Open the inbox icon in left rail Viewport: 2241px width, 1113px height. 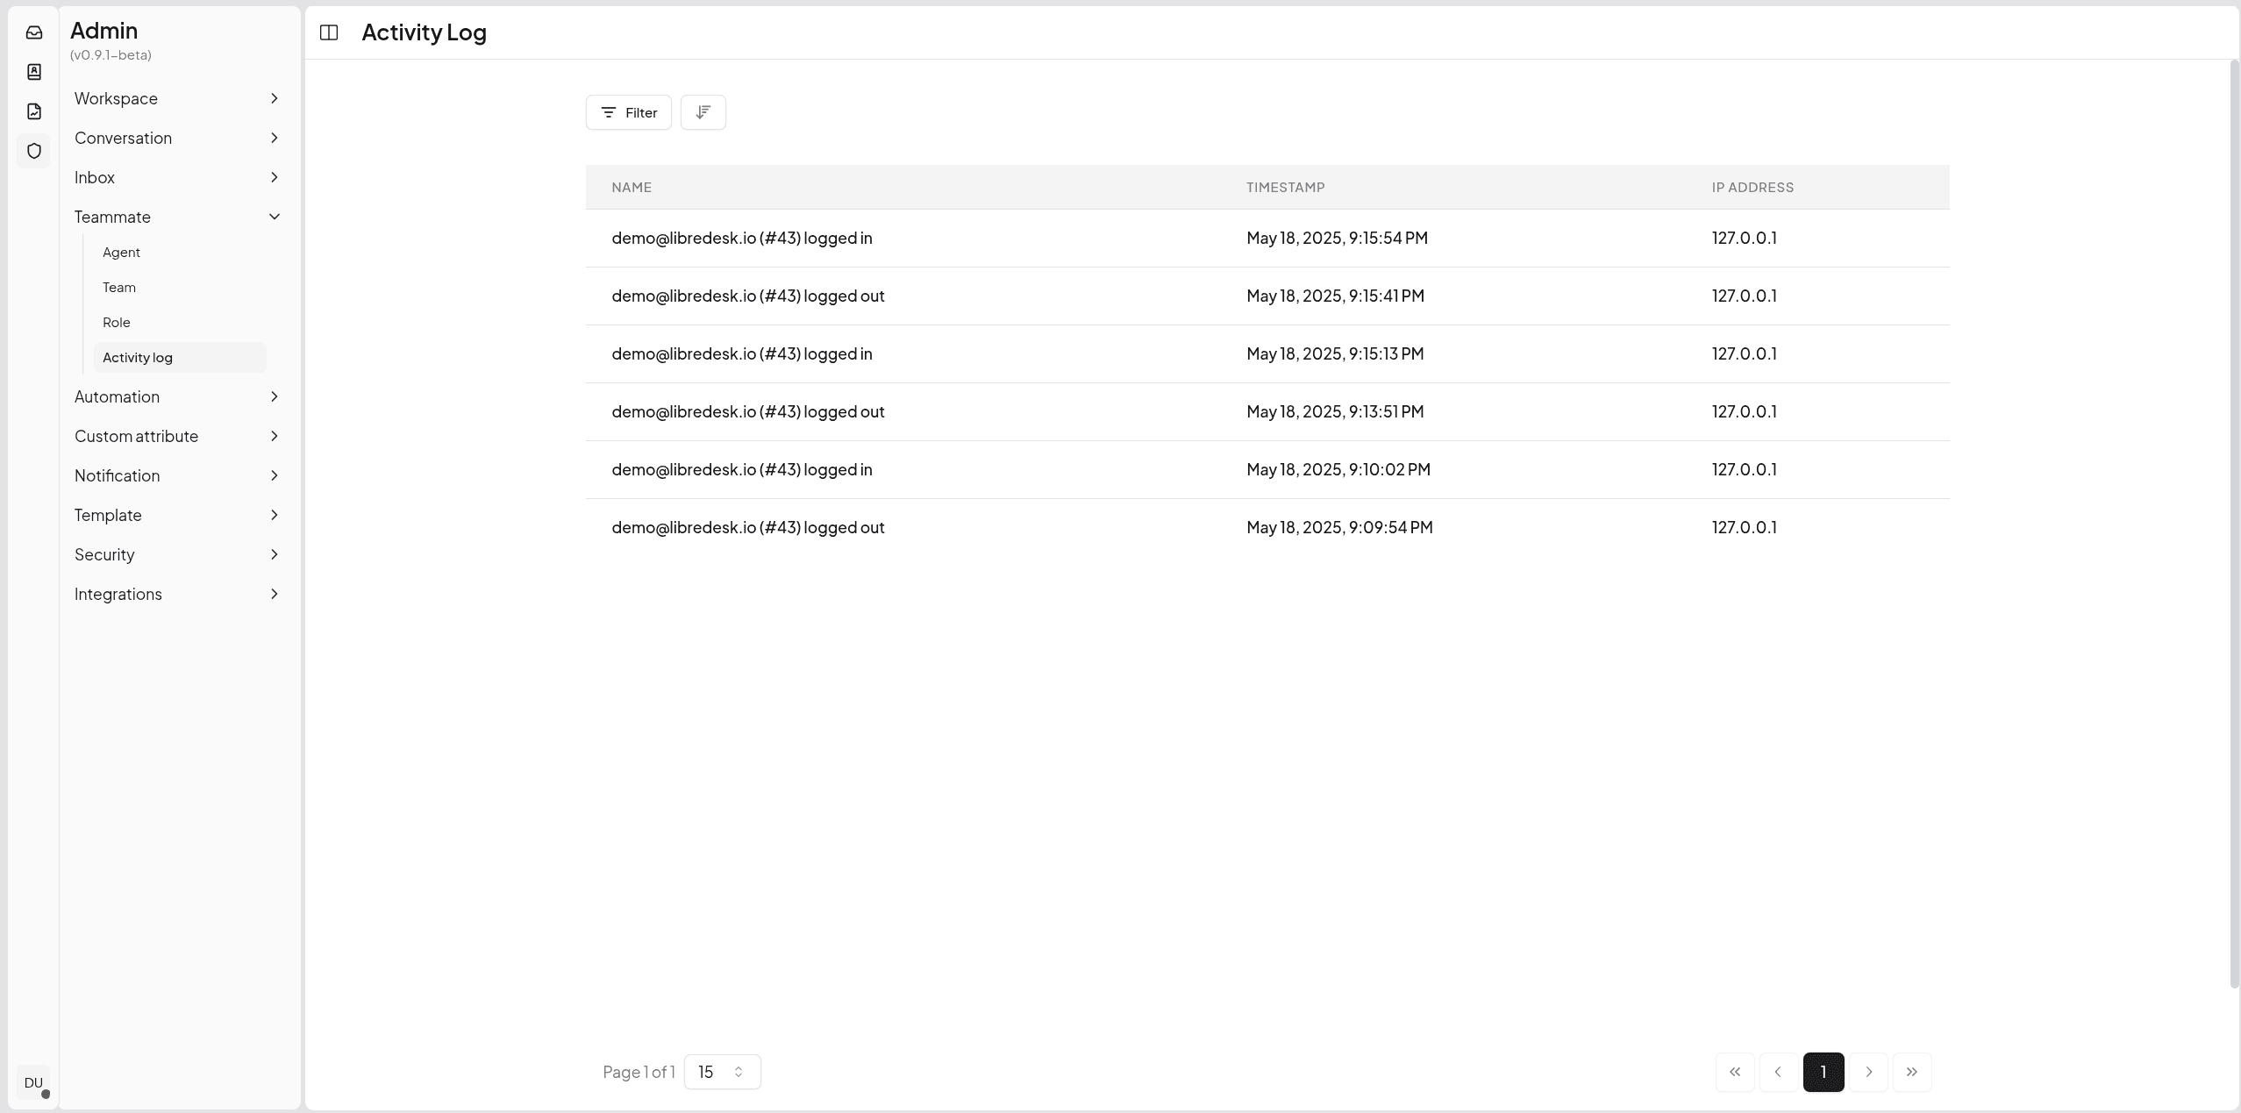pyautogui.click(x=34, y=32)
